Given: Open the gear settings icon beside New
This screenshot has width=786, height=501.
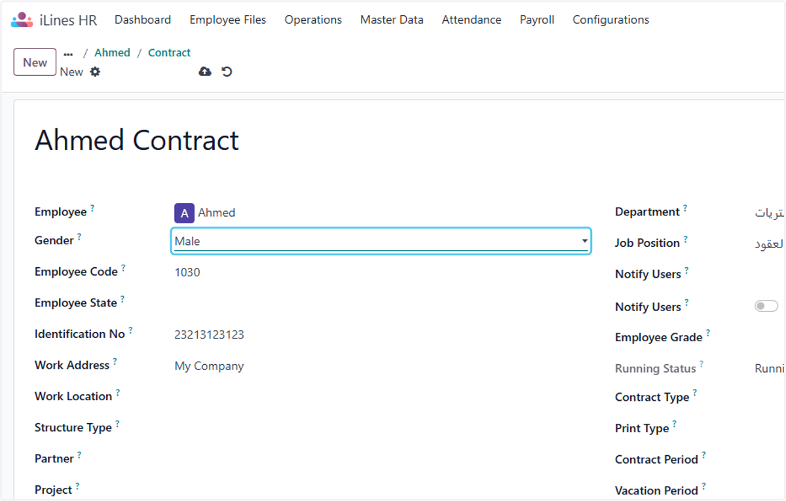Looking at the screenshot, I should click(95, 71).
